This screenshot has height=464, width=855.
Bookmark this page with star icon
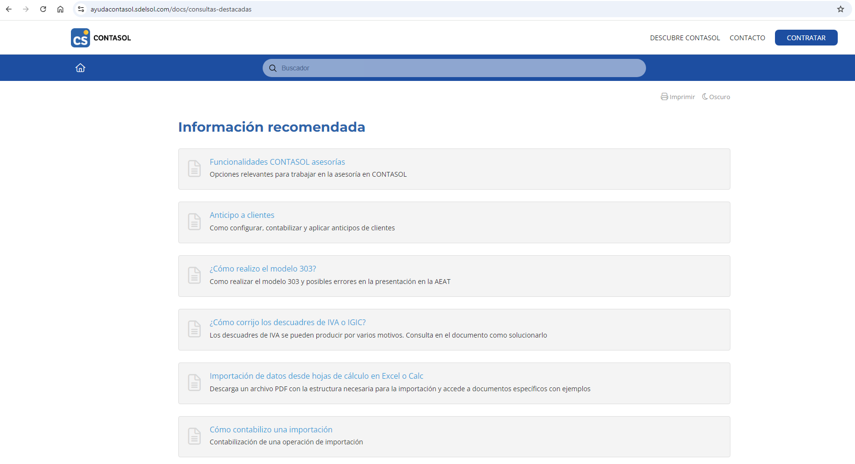tap(841, 9)
